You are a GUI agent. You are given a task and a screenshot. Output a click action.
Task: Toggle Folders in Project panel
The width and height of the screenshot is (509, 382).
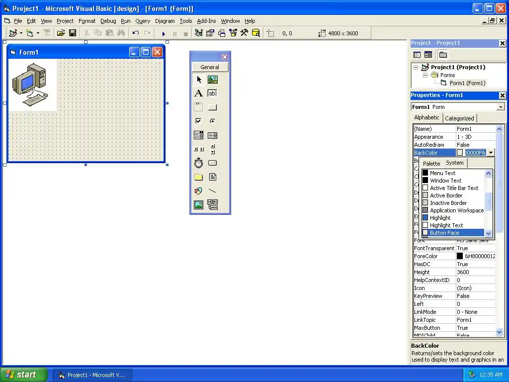coord(443,55)
